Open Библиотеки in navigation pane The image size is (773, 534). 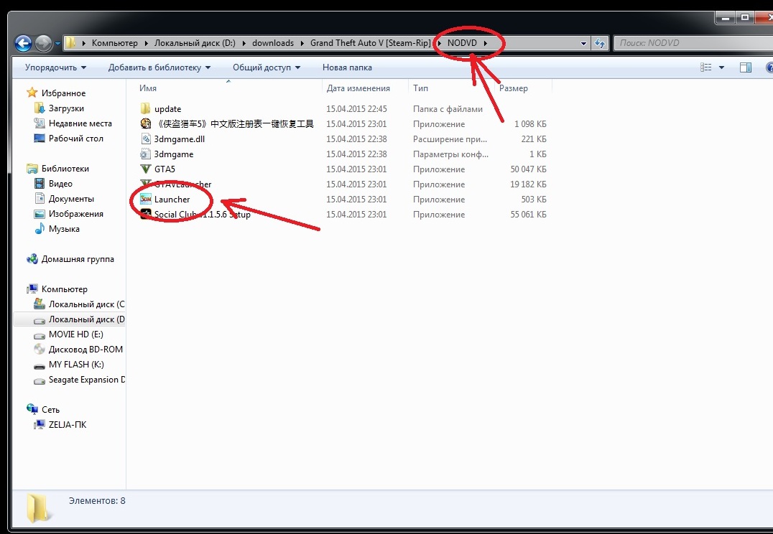[x=65, y=169]
